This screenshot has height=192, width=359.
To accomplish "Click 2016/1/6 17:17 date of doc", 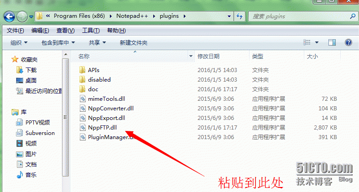I will [x=217, y=89].
